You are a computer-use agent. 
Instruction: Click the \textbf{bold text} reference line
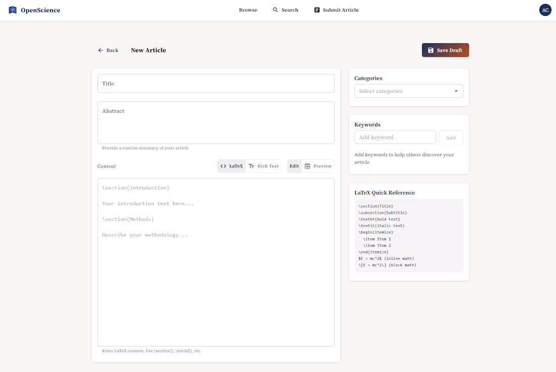click(379, 219)
